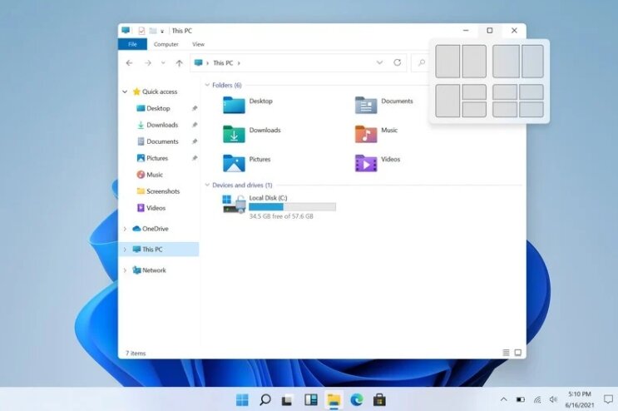Switch to the Computer ribbon tab
Viewport: 618px width, 411px height.
pos(166,44)
